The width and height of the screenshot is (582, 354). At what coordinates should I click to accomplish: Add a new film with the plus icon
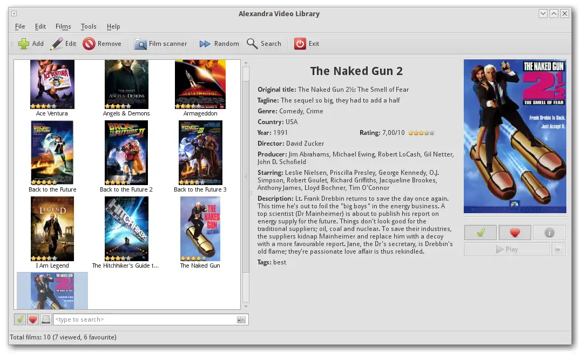31,44
